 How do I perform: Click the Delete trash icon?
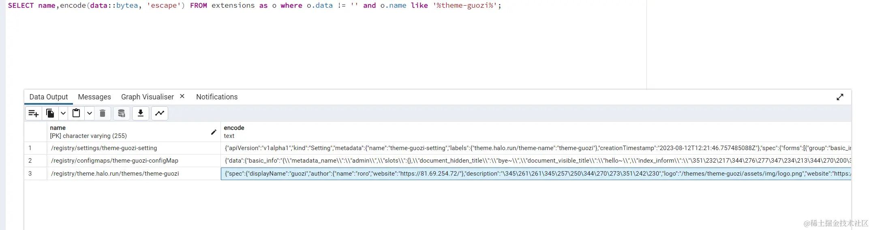click(x=103, y=114)
